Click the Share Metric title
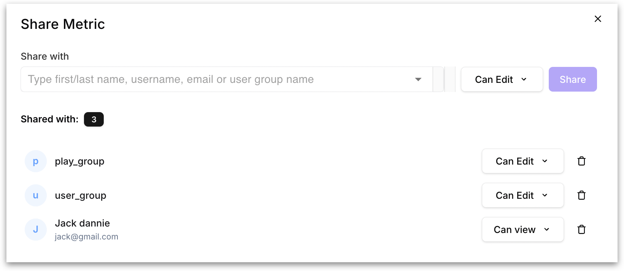 [x=63, y=24]
